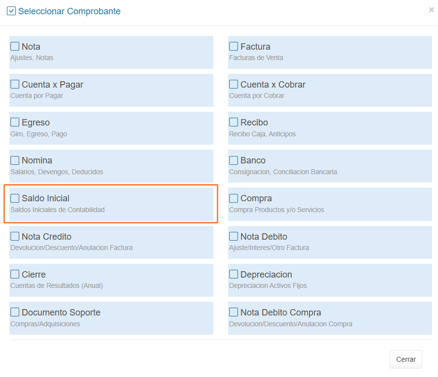The image size is (438, 377).
Task: Select the Documento Soporte checkbox
Action: [x=15, y=313]
